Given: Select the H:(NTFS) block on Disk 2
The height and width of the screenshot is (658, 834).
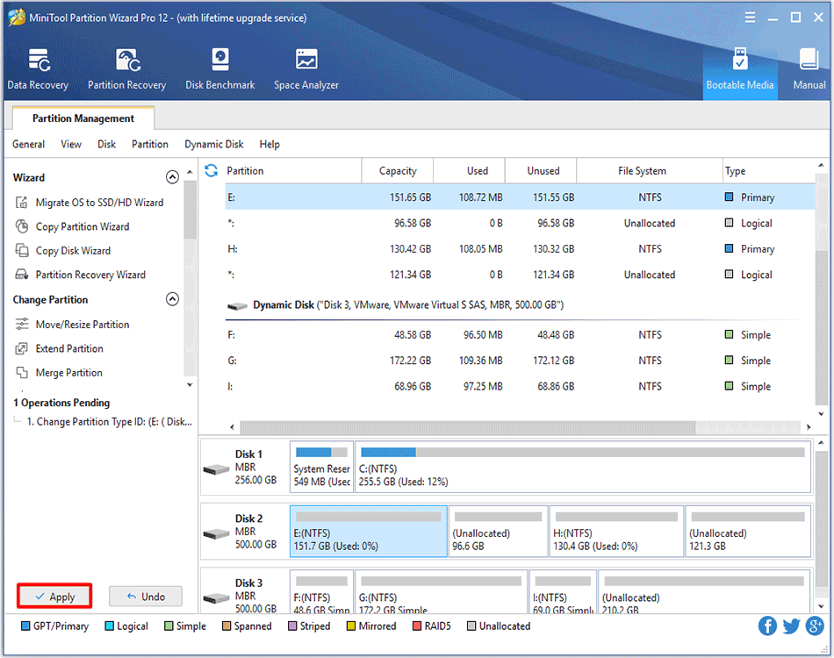Looking at the screenshot, I should pyautogui.click(x=616, y=532).
